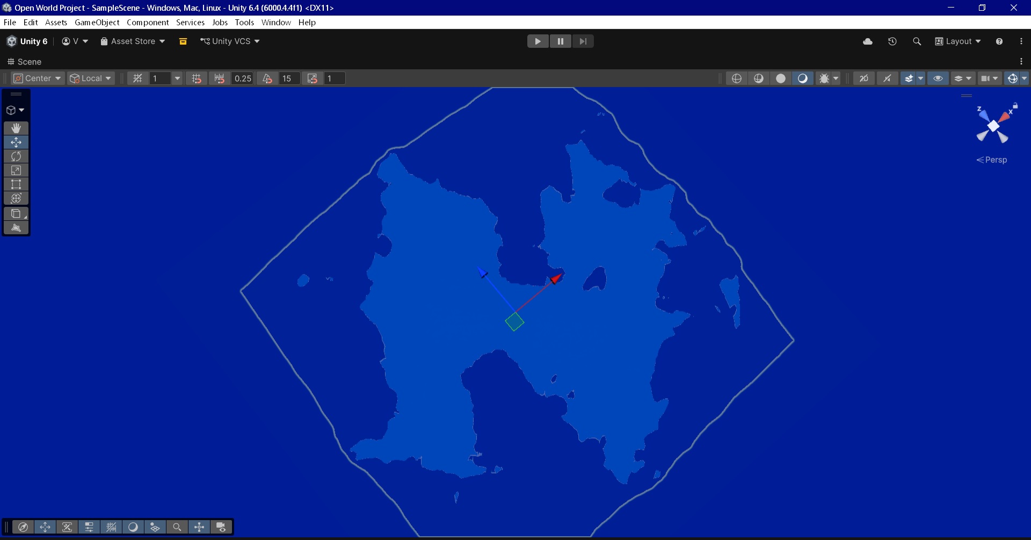Open the Layout dropdown

(958, 41)
